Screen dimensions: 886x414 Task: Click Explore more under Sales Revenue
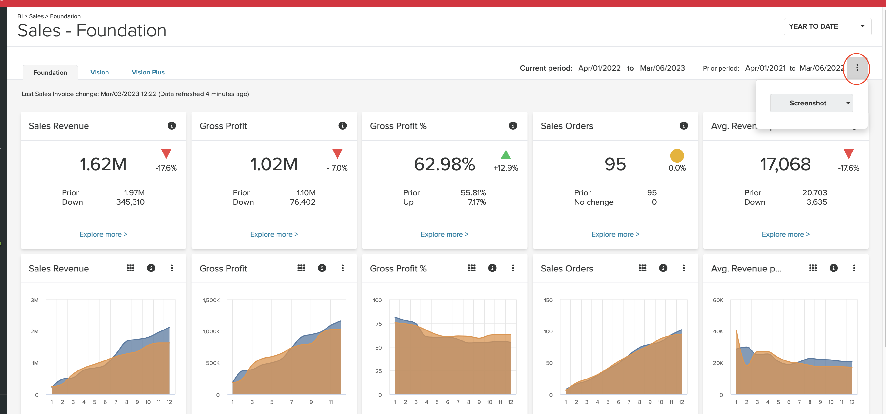click(103, 234)
